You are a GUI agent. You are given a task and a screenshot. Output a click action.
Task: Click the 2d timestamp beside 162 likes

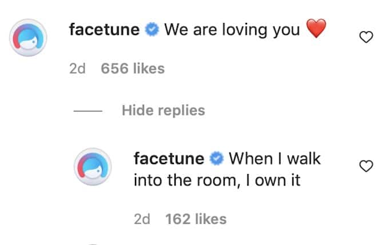(x=141, y=219)
